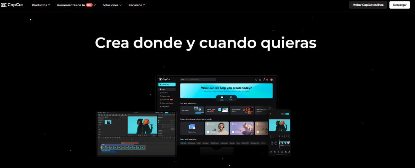Click the Create new voiceover icon card
This screenshot has width=415, height=168.
192,128
